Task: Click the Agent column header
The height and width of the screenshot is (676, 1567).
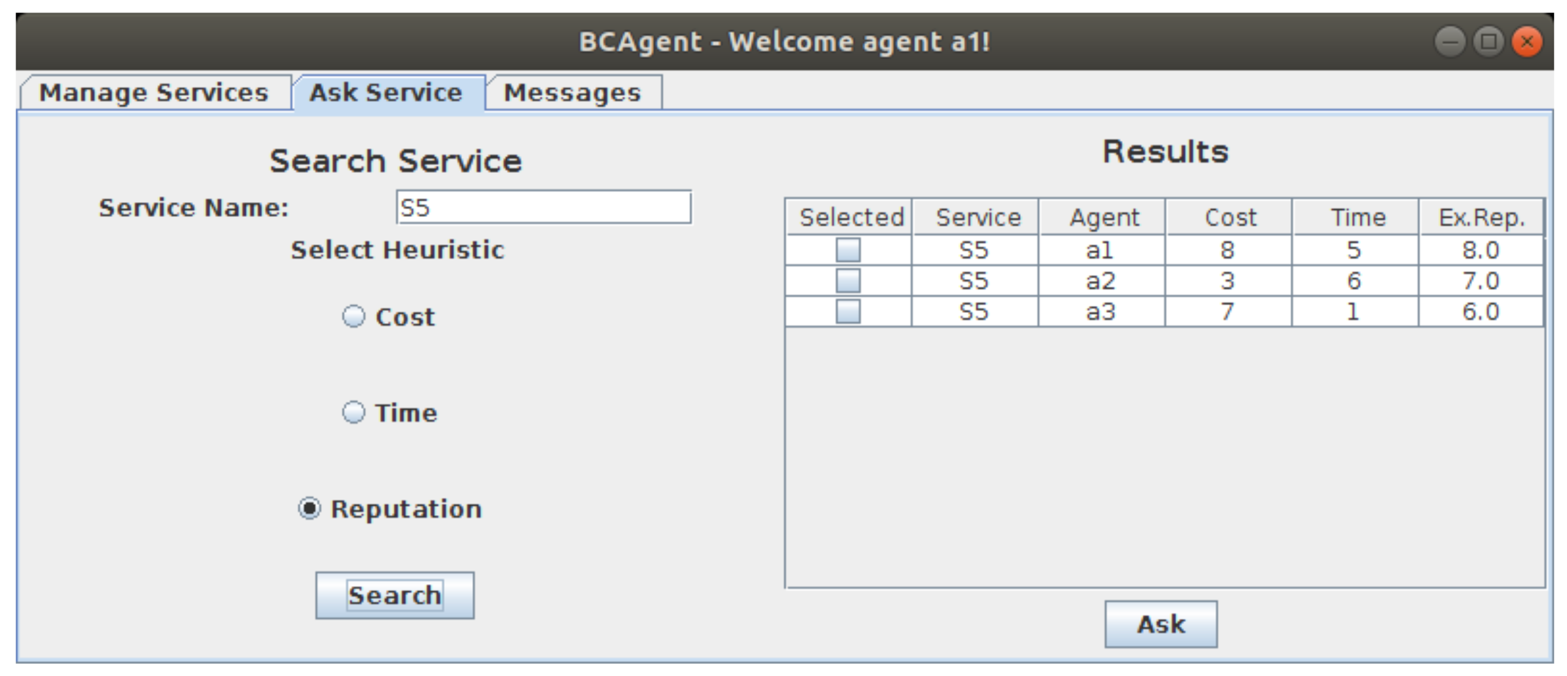Action: pos(1104,218)
